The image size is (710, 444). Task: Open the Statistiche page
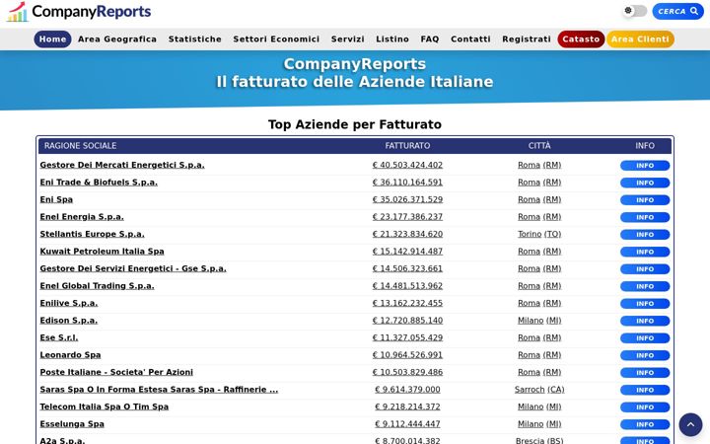194,39
